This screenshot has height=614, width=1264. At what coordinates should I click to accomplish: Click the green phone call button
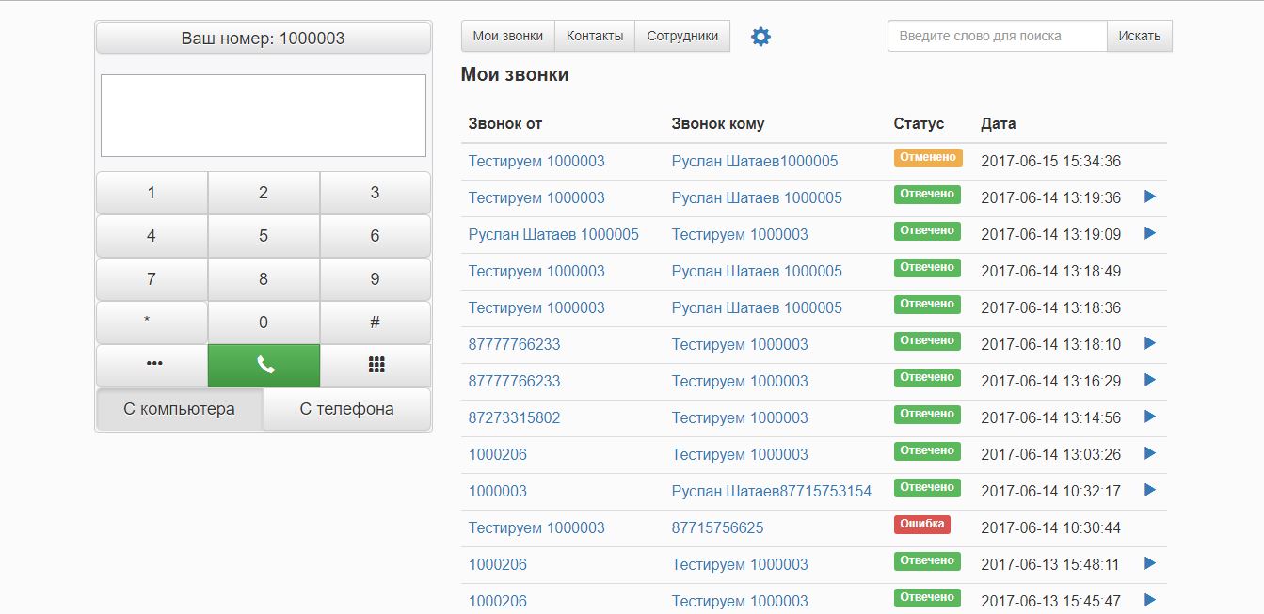(264, 366)
